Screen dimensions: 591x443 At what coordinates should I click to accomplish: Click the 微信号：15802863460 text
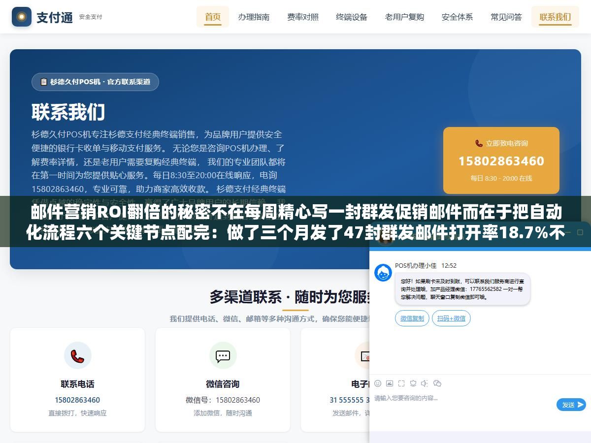tap(223, 400)
